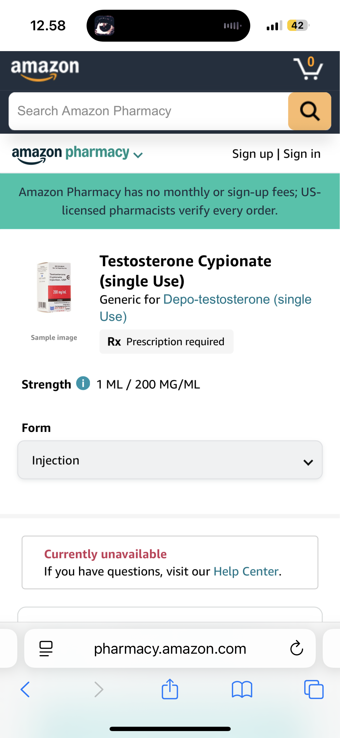The image size is (340, 738).
Task: Tap the testosterone cypionate sample image
Action: tap(54, 287)
